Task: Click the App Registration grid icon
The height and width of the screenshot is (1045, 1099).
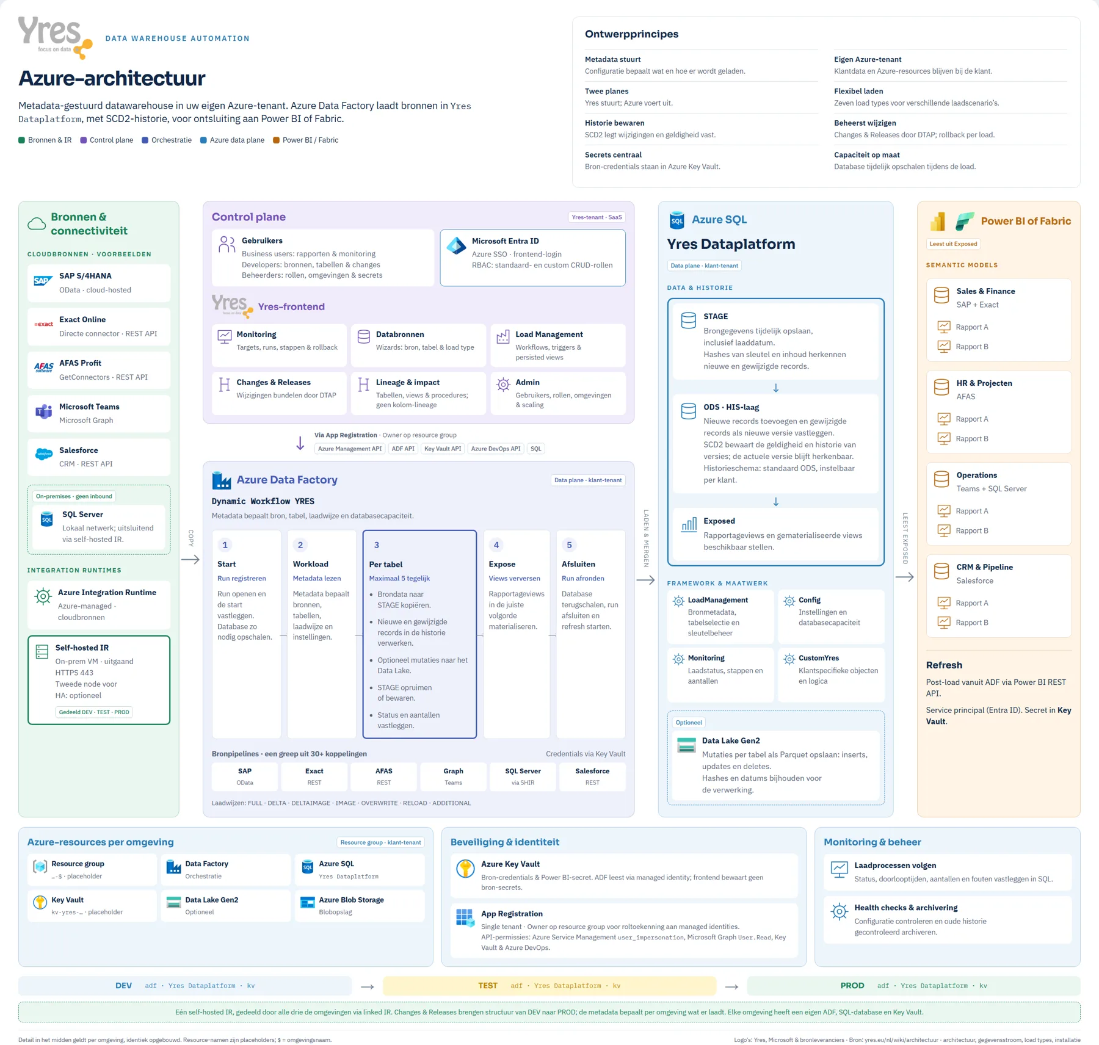Action: [x=465, y=917]
